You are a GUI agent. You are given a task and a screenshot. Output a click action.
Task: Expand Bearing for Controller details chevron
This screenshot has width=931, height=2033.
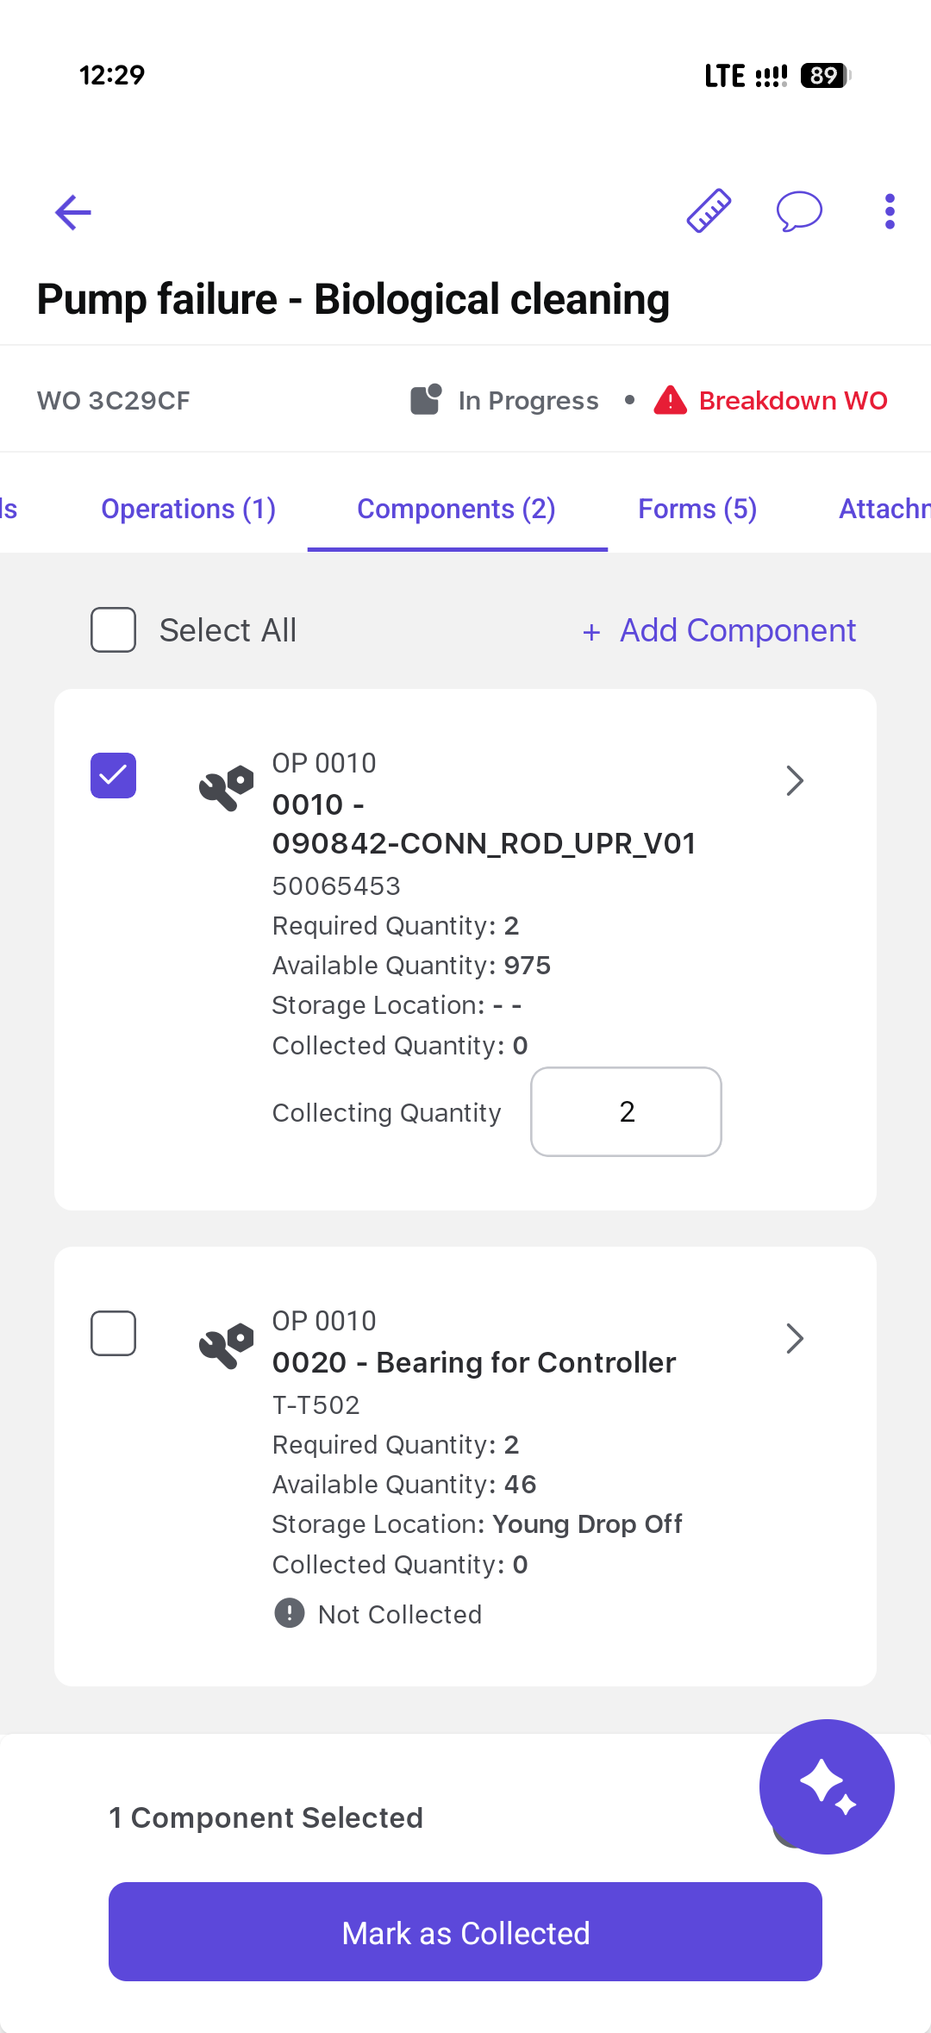795,1338
